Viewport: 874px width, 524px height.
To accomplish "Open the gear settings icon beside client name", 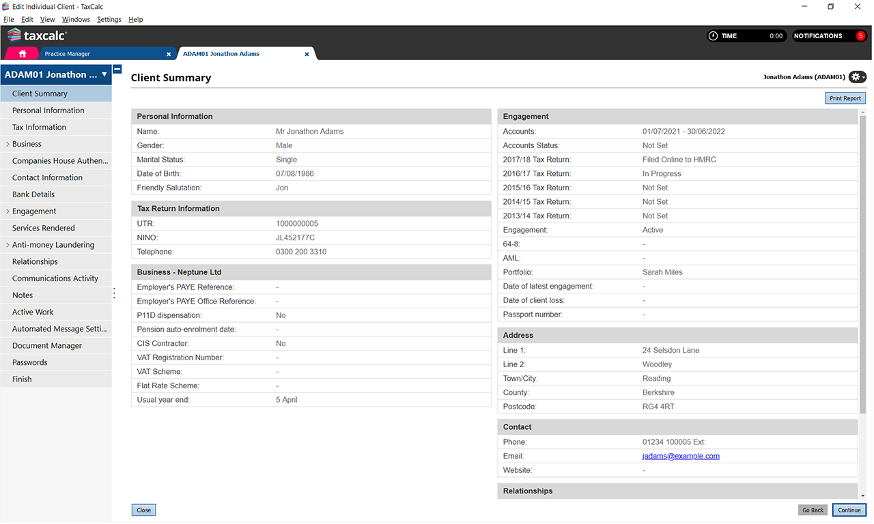I will pyautogui.click(x=857, y=77).
